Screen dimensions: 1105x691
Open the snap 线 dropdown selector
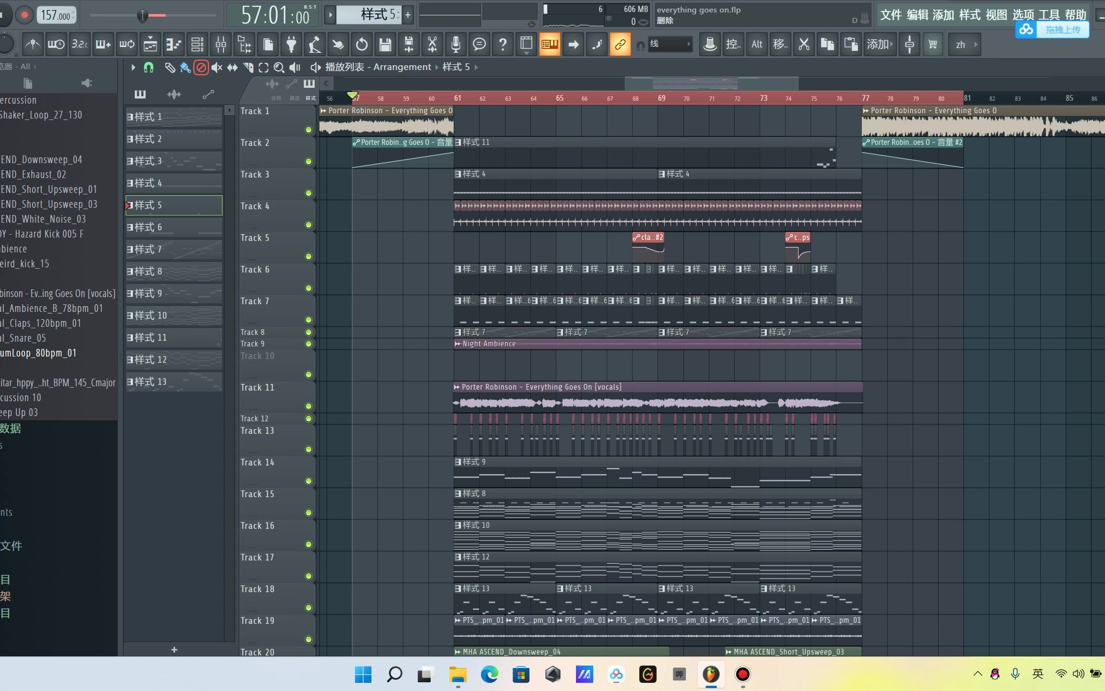tap(670, 44)
